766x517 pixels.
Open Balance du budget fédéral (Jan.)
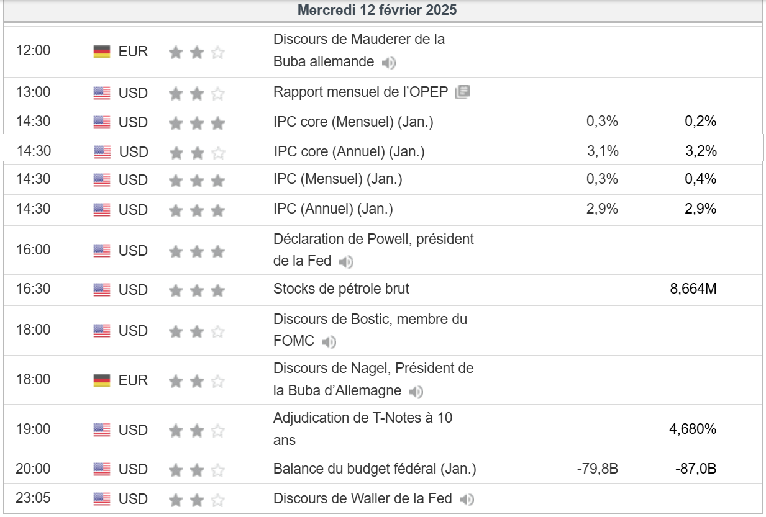click(375, 469)
